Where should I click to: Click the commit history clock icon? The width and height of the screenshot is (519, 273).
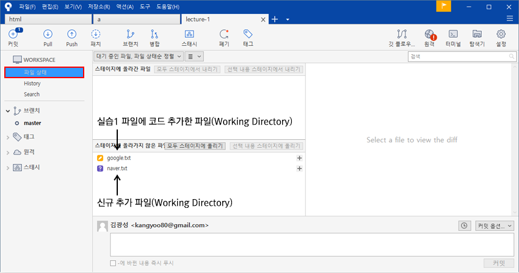465,226
